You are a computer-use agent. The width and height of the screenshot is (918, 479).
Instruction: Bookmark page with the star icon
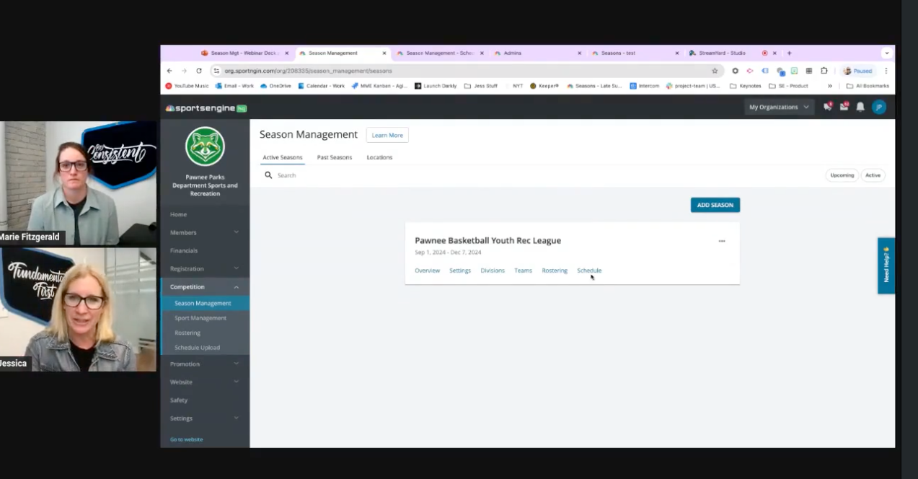tap(715, 71)
